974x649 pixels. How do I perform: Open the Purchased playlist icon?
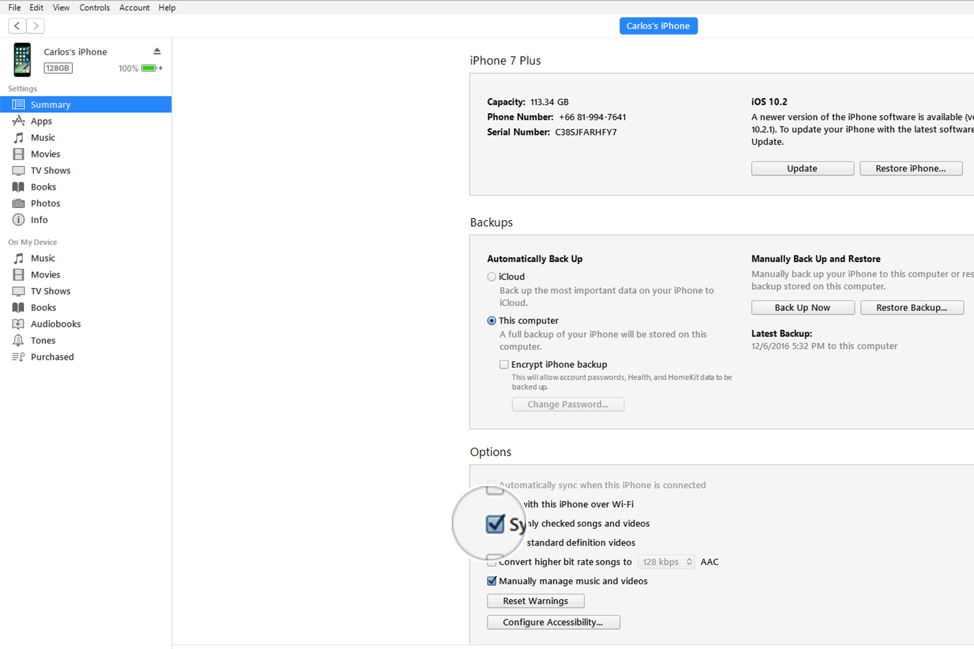[x=18, y=357]
